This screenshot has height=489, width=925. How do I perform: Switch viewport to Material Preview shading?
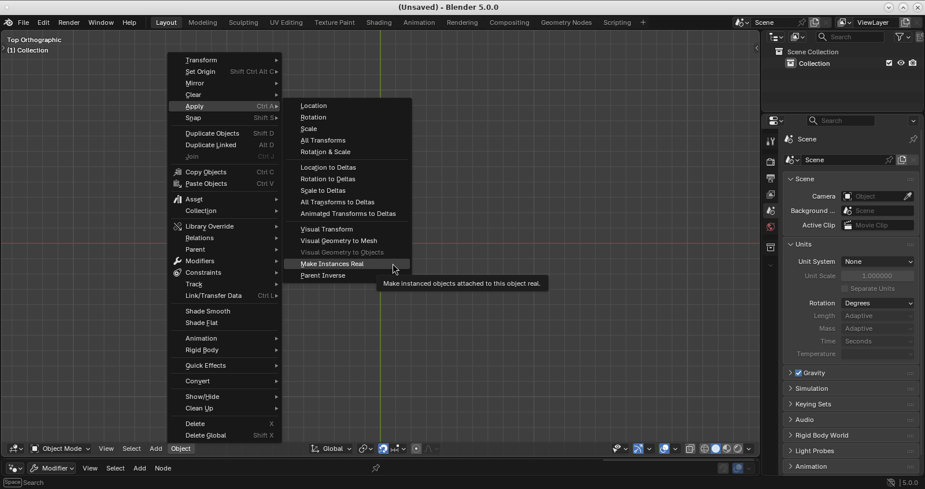point(727,449)
